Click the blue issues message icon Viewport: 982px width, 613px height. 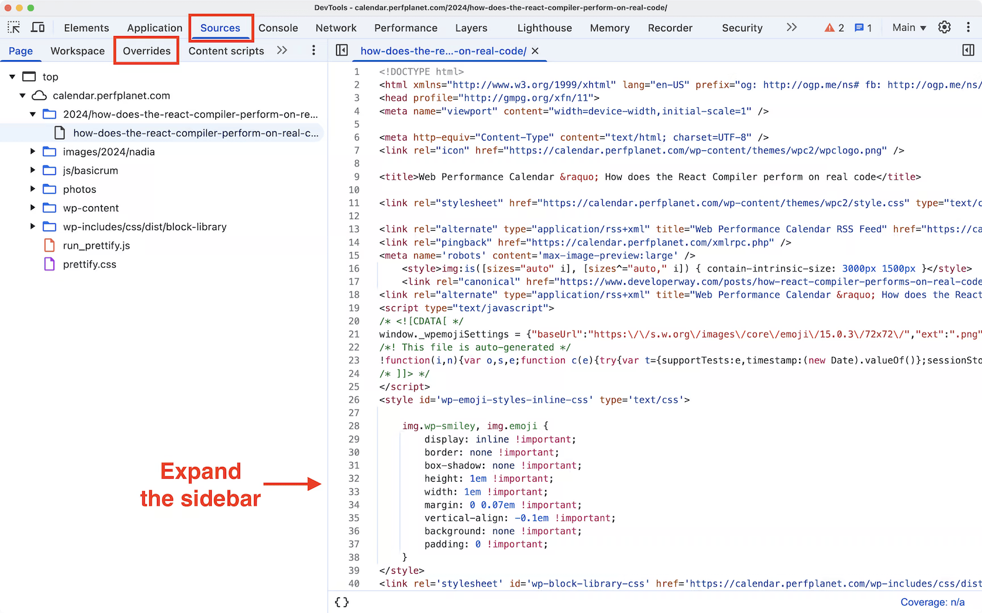point(859,28)
